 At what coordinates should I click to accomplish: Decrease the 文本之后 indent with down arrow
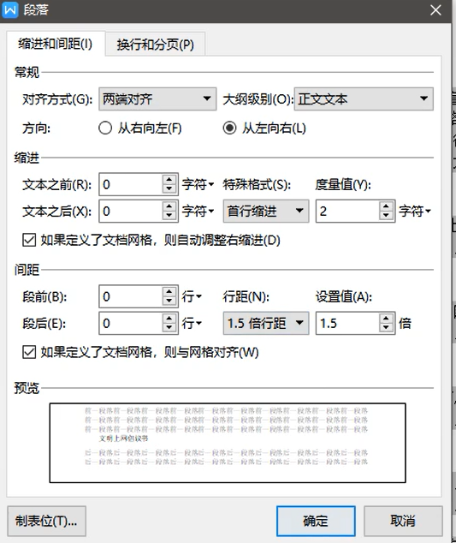[169, 216]
